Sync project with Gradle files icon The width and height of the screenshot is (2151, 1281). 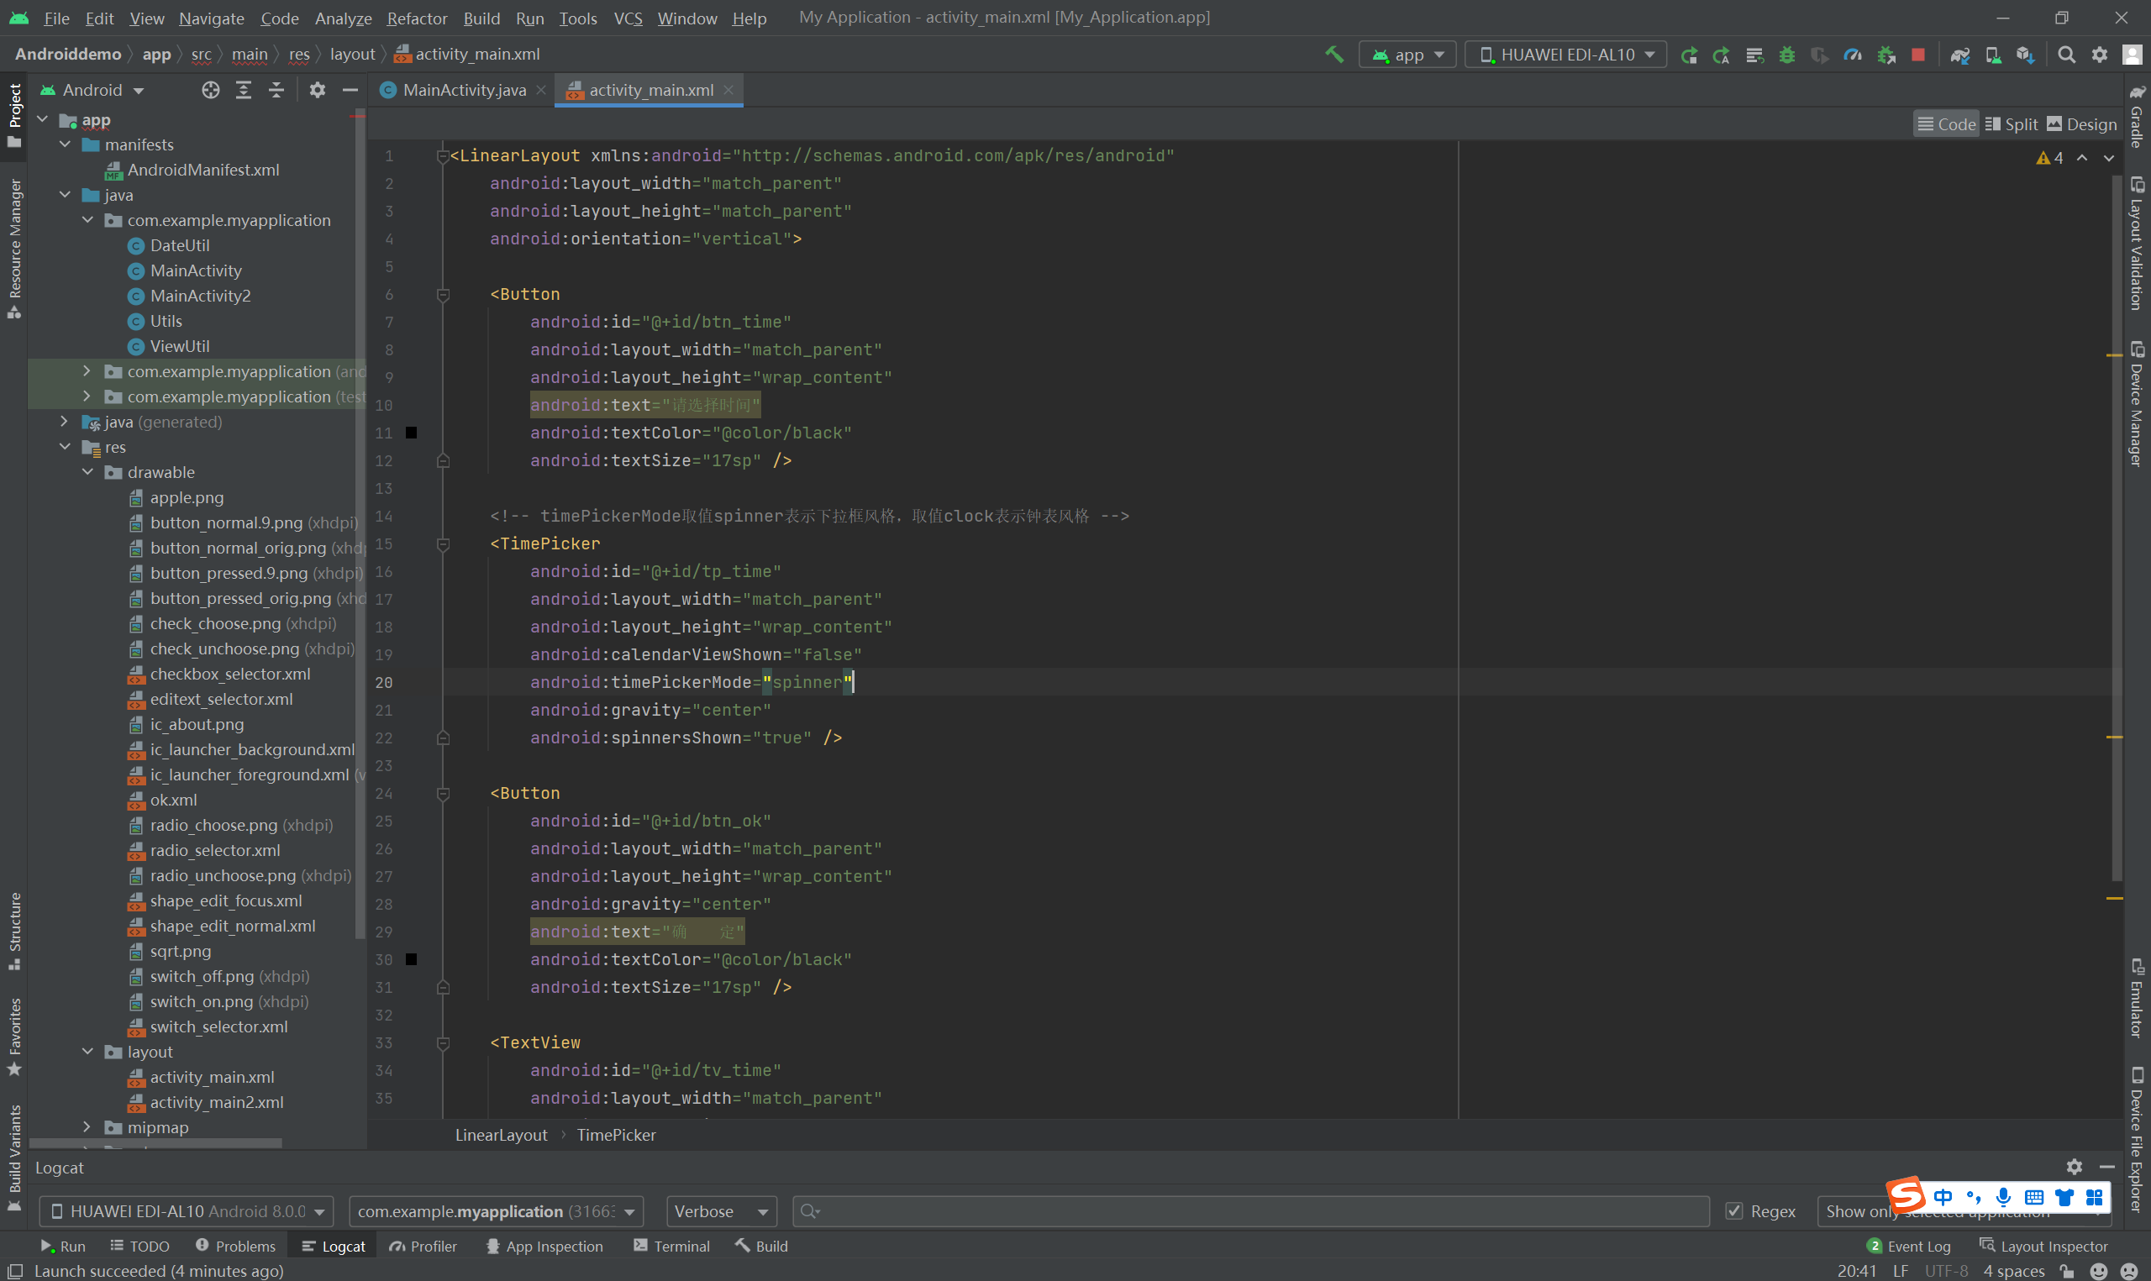coord(1959,55)
